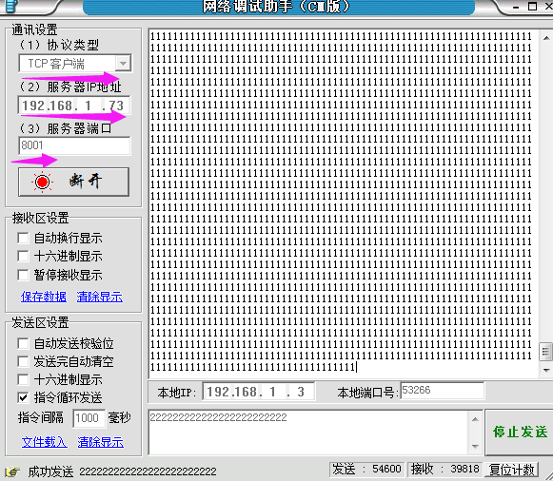Click the receive area scroll down arrow
The height and width of the screenshot is (481, 553).
click(x=546, y=370)
